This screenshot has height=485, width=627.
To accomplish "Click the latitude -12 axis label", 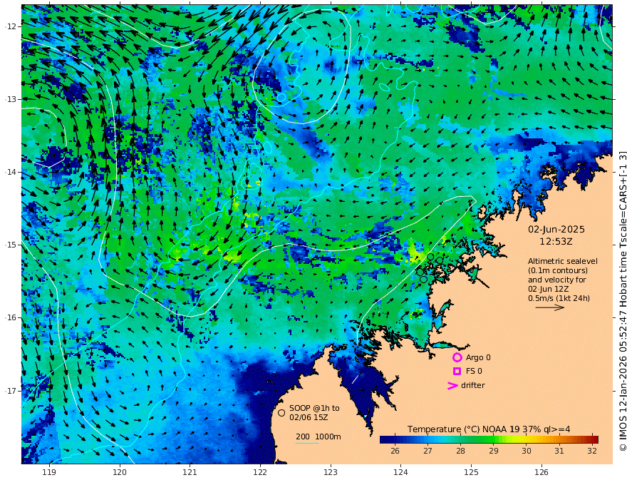I will (11, 26).
